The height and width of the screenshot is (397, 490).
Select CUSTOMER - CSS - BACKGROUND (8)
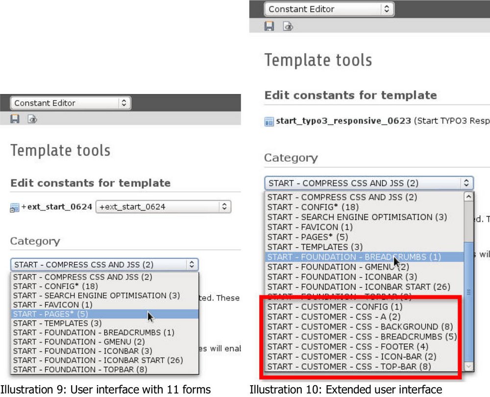click(365, 326)
